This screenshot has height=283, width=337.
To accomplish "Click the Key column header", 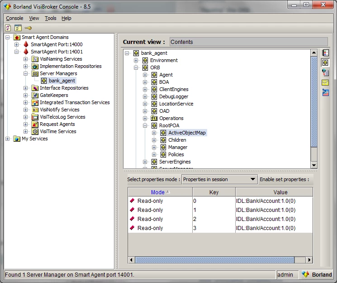I will click(x=214, y=192).
